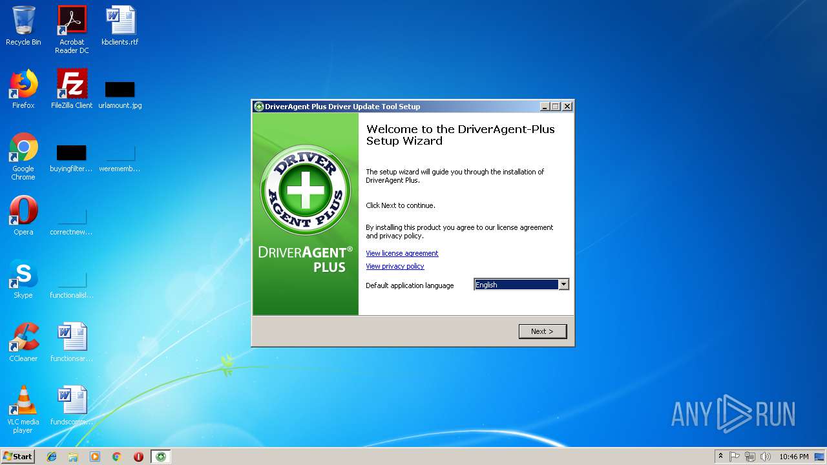Open the Start menu

[18, 457]
